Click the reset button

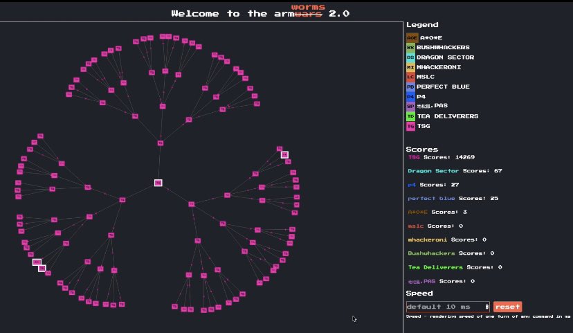pyautogui.click(x=507, y=307)
